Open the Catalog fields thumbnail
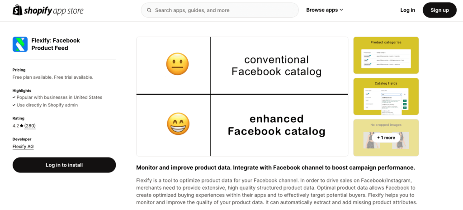Screen dimensions: 463x210 [386, 96]
